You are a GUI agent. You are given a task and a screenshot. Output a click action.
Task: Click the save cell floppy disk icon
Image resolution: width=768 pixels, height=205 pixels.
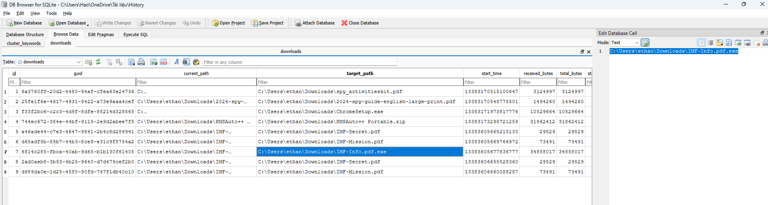click(729, 43)
